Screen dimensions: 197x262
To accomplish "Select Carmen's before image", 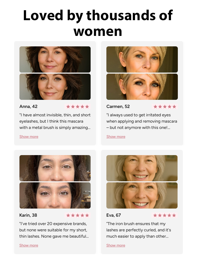I will (x=142, y=59).
